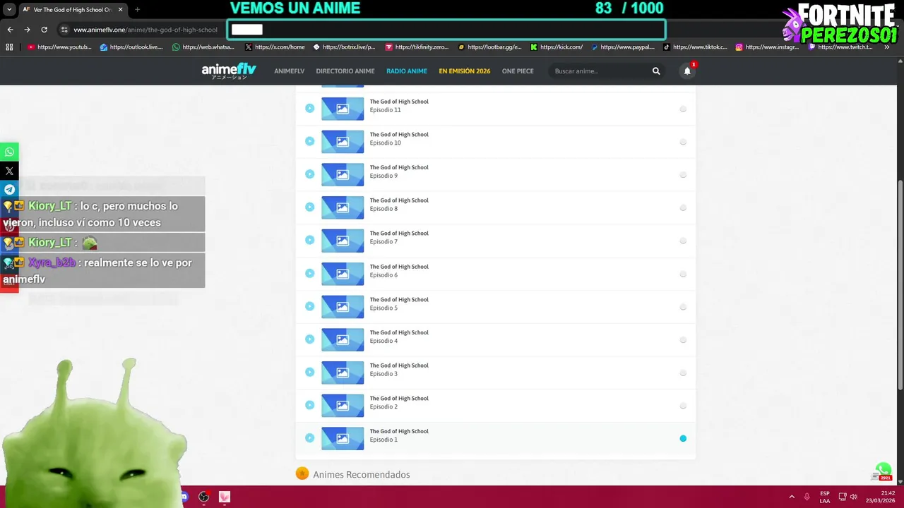Open the PayPal bookmark
The width and height of the screenshot is (904, 508).
623,47
